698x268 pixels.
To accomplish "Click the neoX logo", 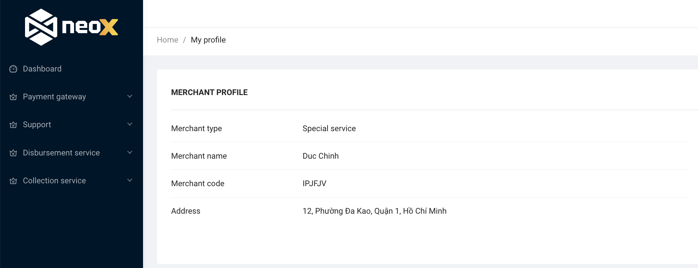I will point(72,27).
